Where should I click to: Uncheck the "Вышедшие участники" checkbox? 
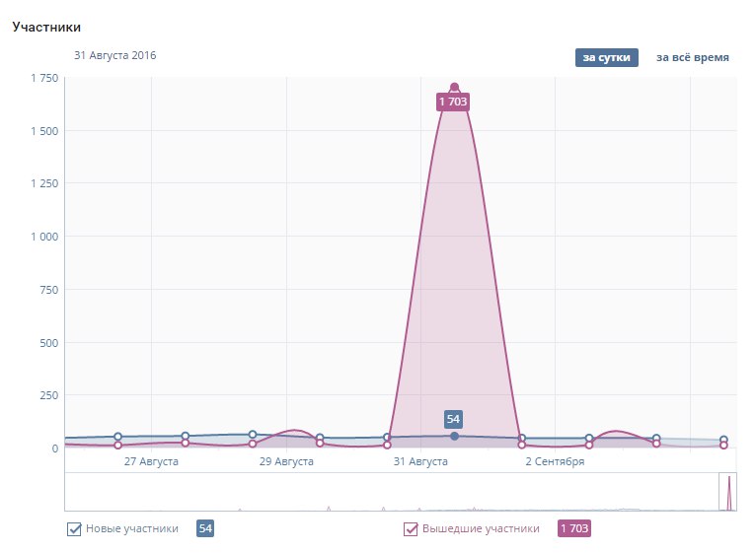click(411, 529)
